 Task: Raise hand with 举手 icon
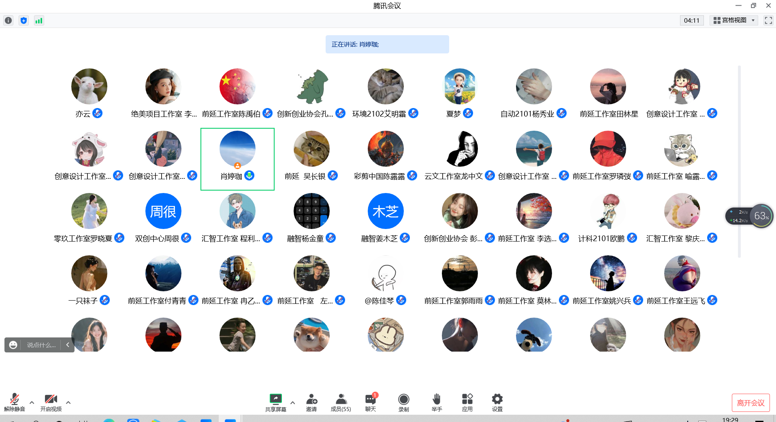coord(437,402)
